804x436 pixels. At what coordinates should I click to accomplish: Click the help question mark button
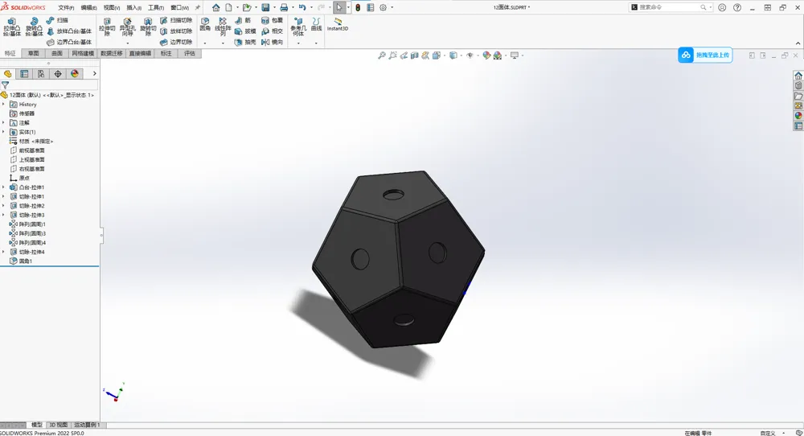(737, 8)
